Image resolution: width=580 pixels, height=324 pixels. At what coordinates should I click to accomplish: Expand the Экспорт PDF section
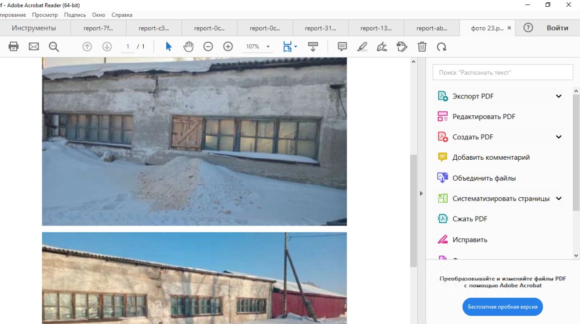point(559,96)
